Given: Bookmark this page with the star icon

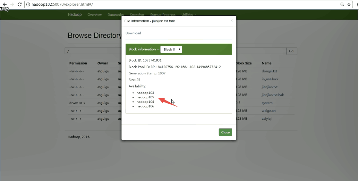Looking at the screenshot, I should [x=349, y=4].
